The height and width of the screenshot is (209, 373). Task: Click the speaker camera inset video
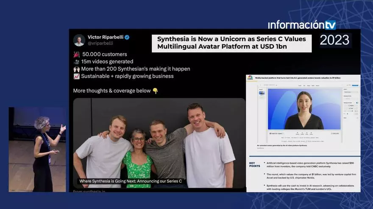point(37,149)
